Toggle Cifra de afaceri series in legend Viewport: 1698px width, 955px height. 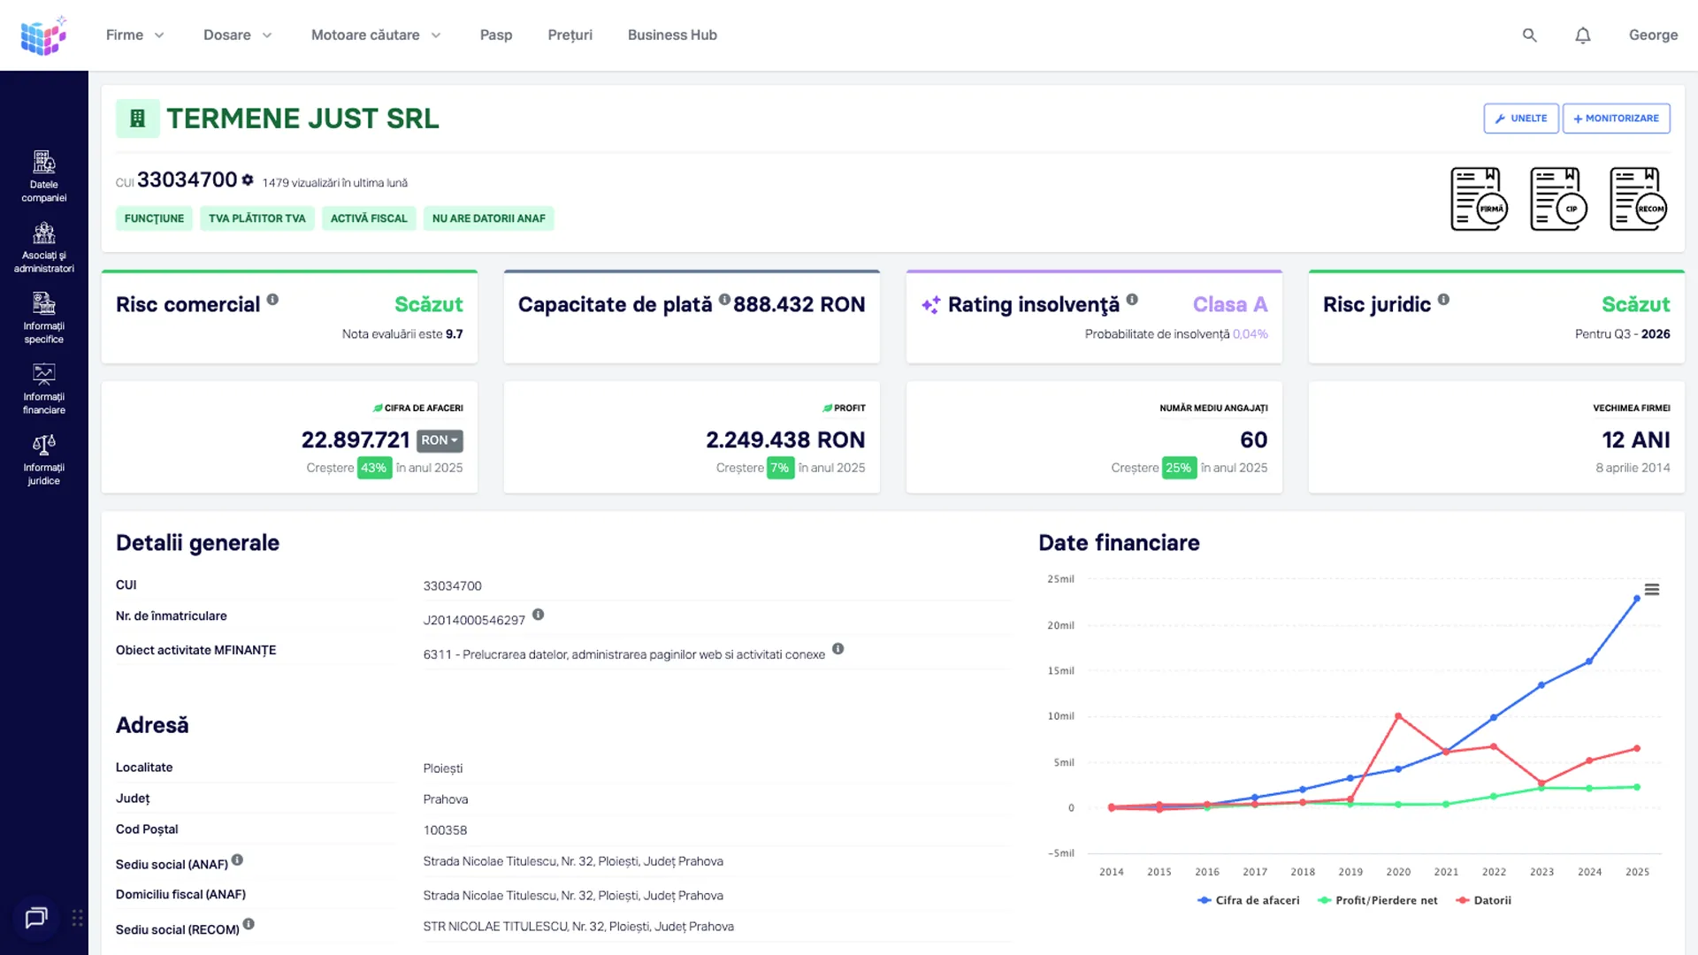click(x=1249, y=900)
